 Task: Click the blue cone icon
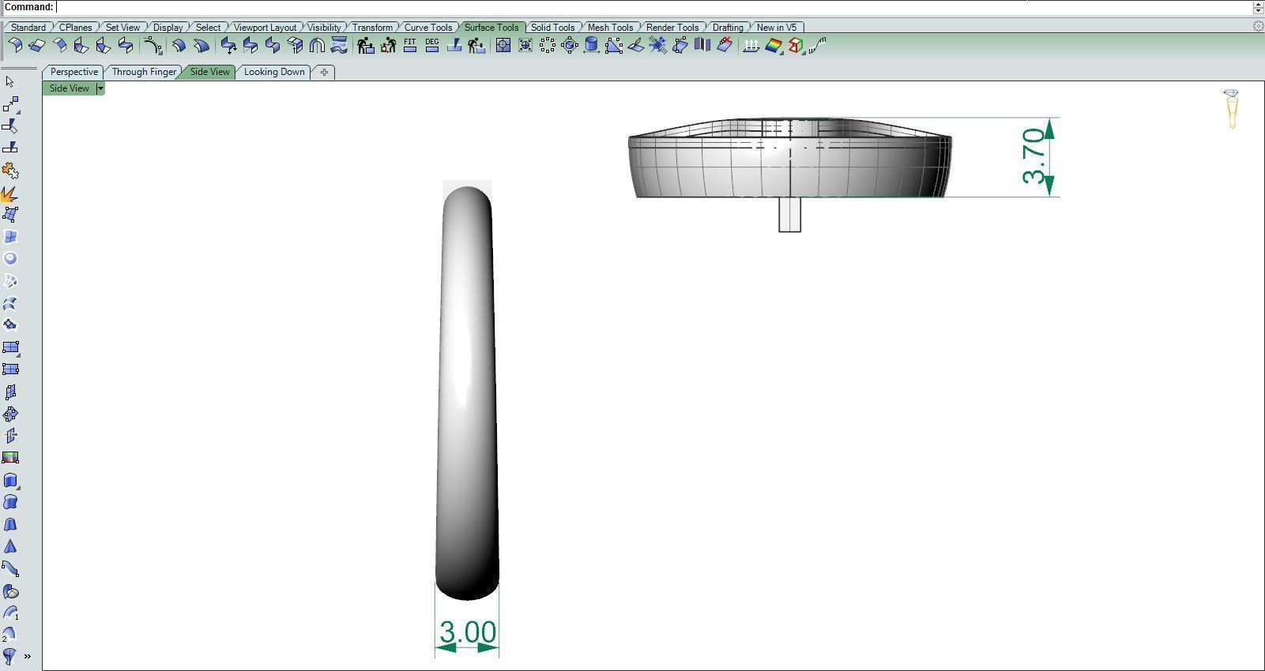pyautogui.click(x=10, y=546)
